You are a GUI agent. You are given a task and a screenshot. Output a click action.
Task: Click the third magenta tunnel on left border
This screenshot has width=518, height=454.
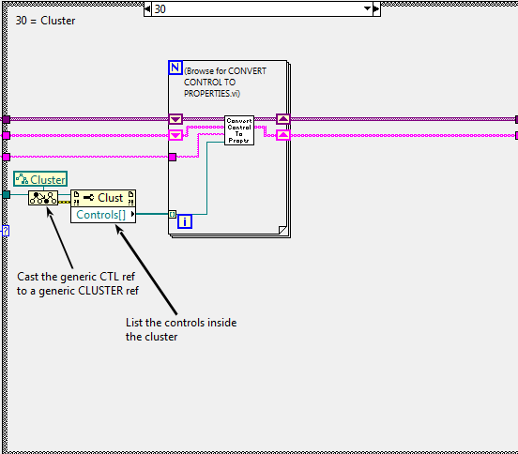click(7, 158)
